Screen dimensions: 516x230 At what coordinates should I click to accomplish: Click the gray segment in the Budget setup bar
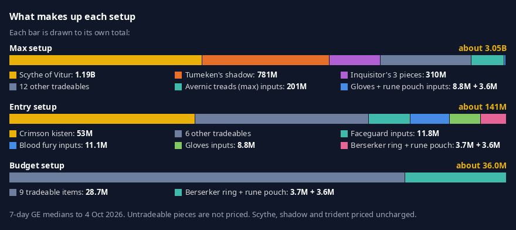point(207,178)
